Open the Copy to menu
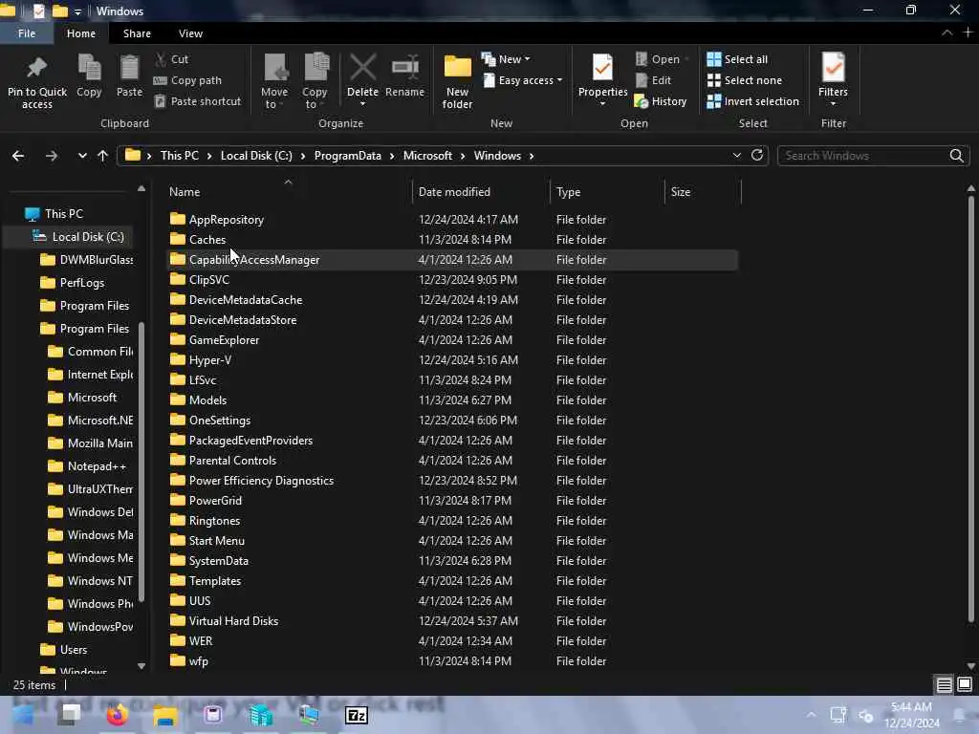Viewport: 979px width, 734px height. [315, 82]
